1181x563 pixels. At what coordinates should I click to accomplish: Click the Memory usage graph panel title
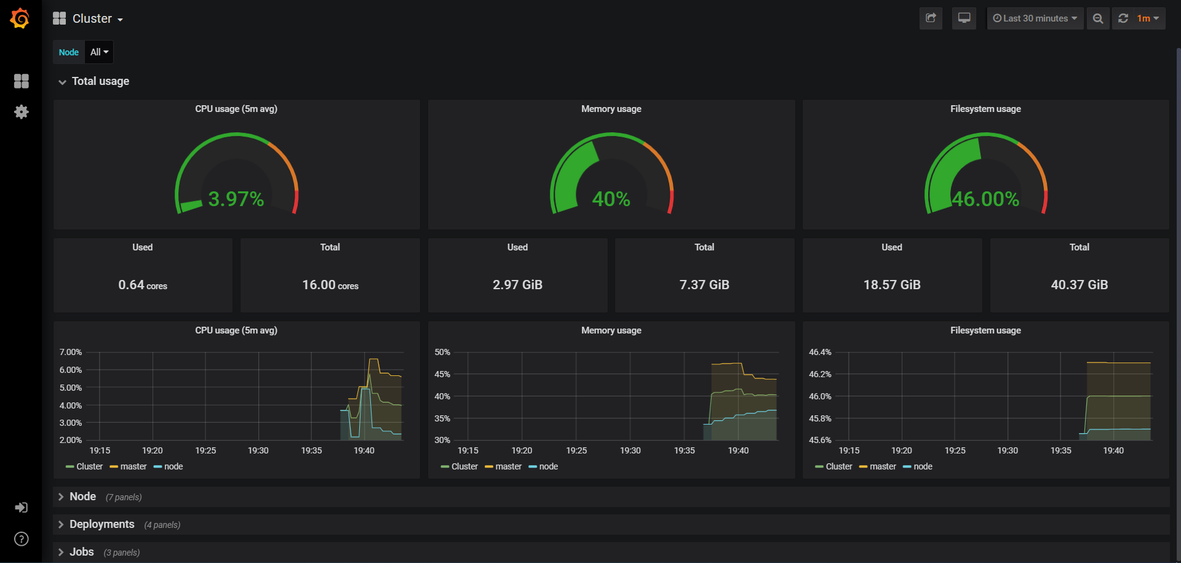(x=611, y=330)
